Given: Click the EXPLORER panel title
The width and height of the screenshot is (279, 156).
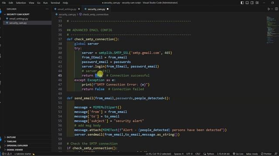Looking at the screenshot, I should click(x=12, y=9).
